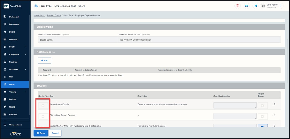This screenshot has height=139, width=290.
Task: Click the Collapse menu arrow icon
Action: [5, 125]
